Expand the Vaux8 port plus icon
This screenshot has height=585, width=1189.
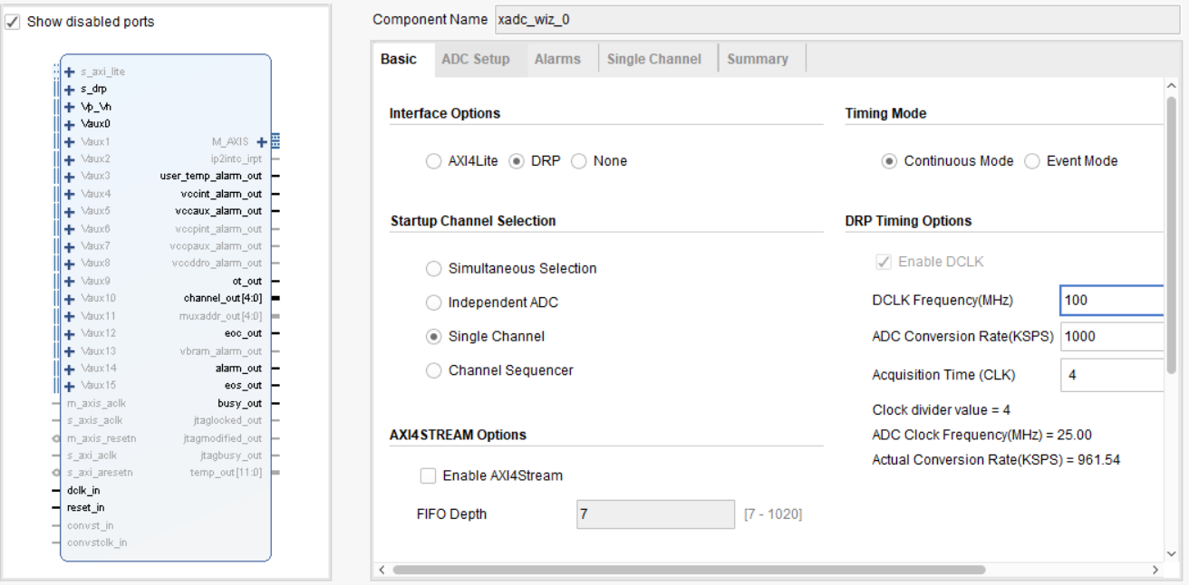click(x=70, y=263)
